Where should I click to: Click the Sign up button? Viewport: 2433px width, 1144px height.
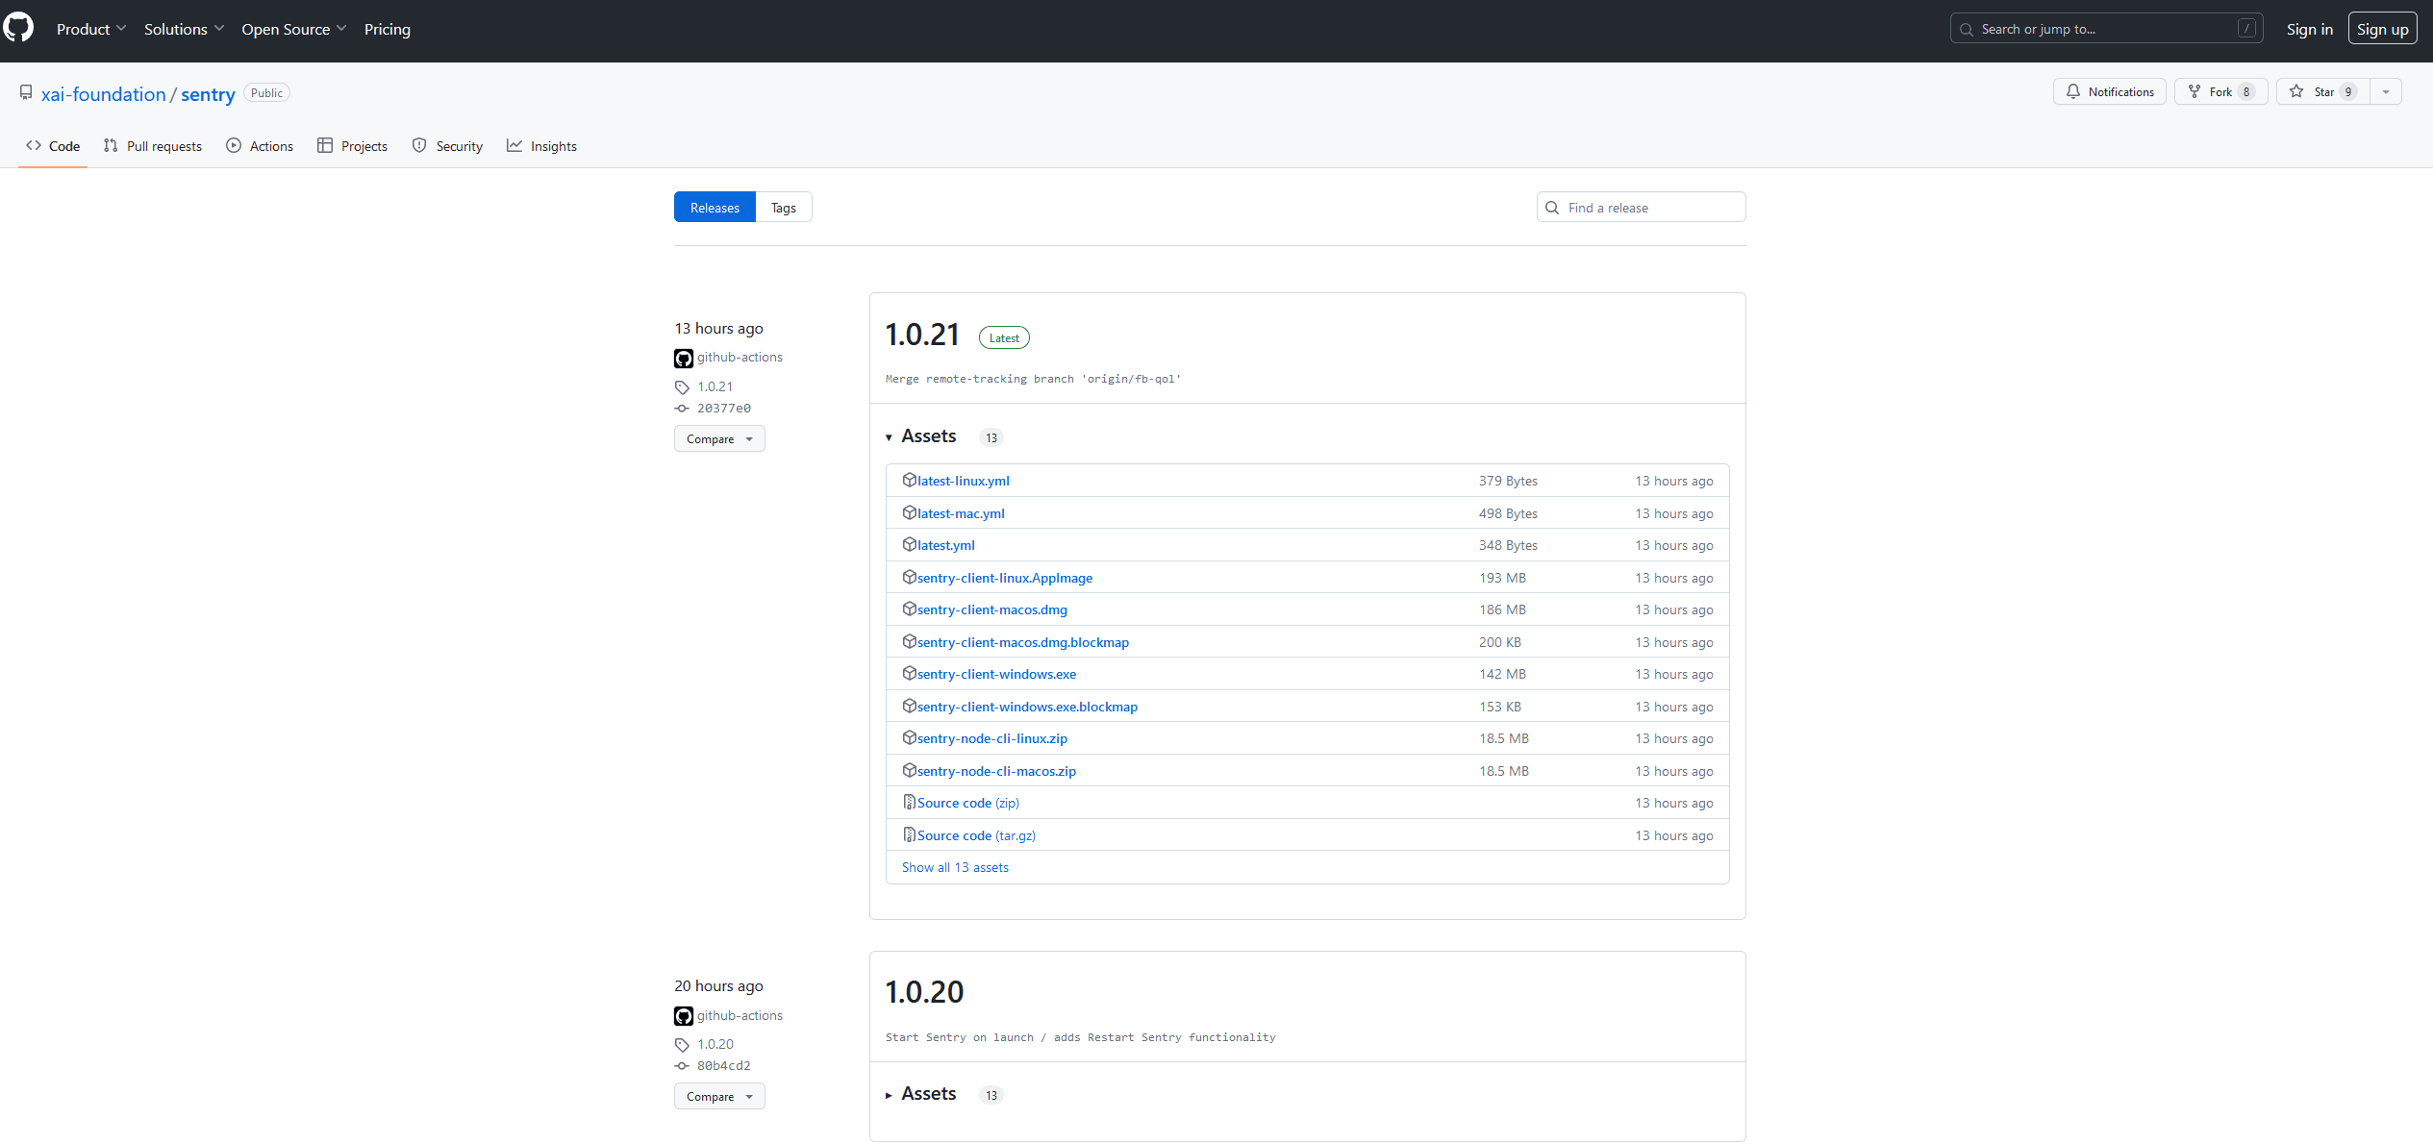2382,29
